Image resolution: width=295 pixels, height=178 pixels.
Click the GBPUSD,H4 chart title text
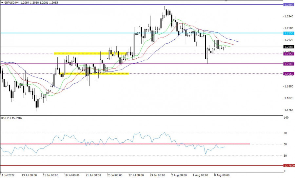pos(12,2)
